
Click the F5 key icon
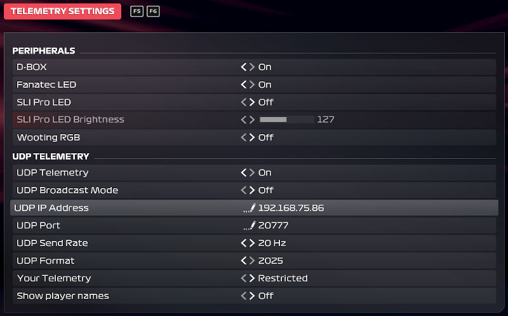click(x=137, y=11)
